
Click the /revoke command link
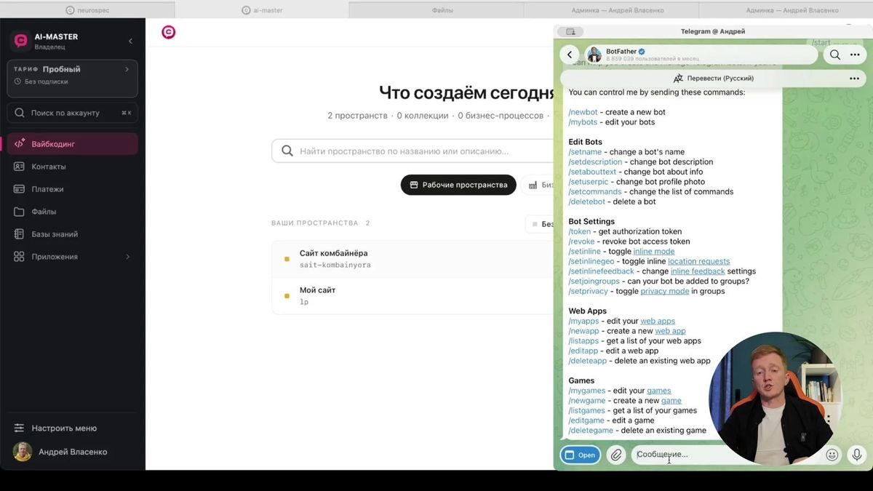pos(581,241)
